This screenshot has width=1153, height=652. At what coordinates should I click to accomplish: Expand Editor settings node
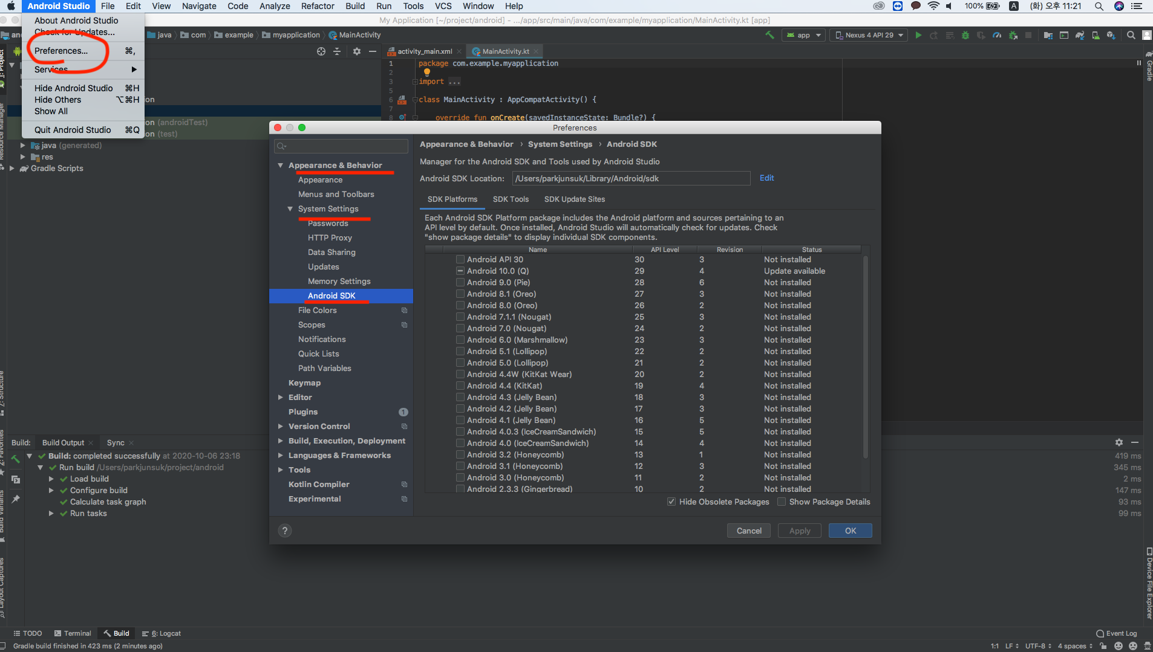point(280,397)
